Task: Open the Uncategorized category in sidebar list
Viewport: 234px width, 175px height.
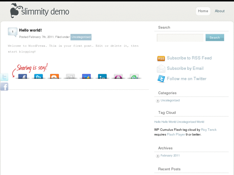Action: coord(170,101)
